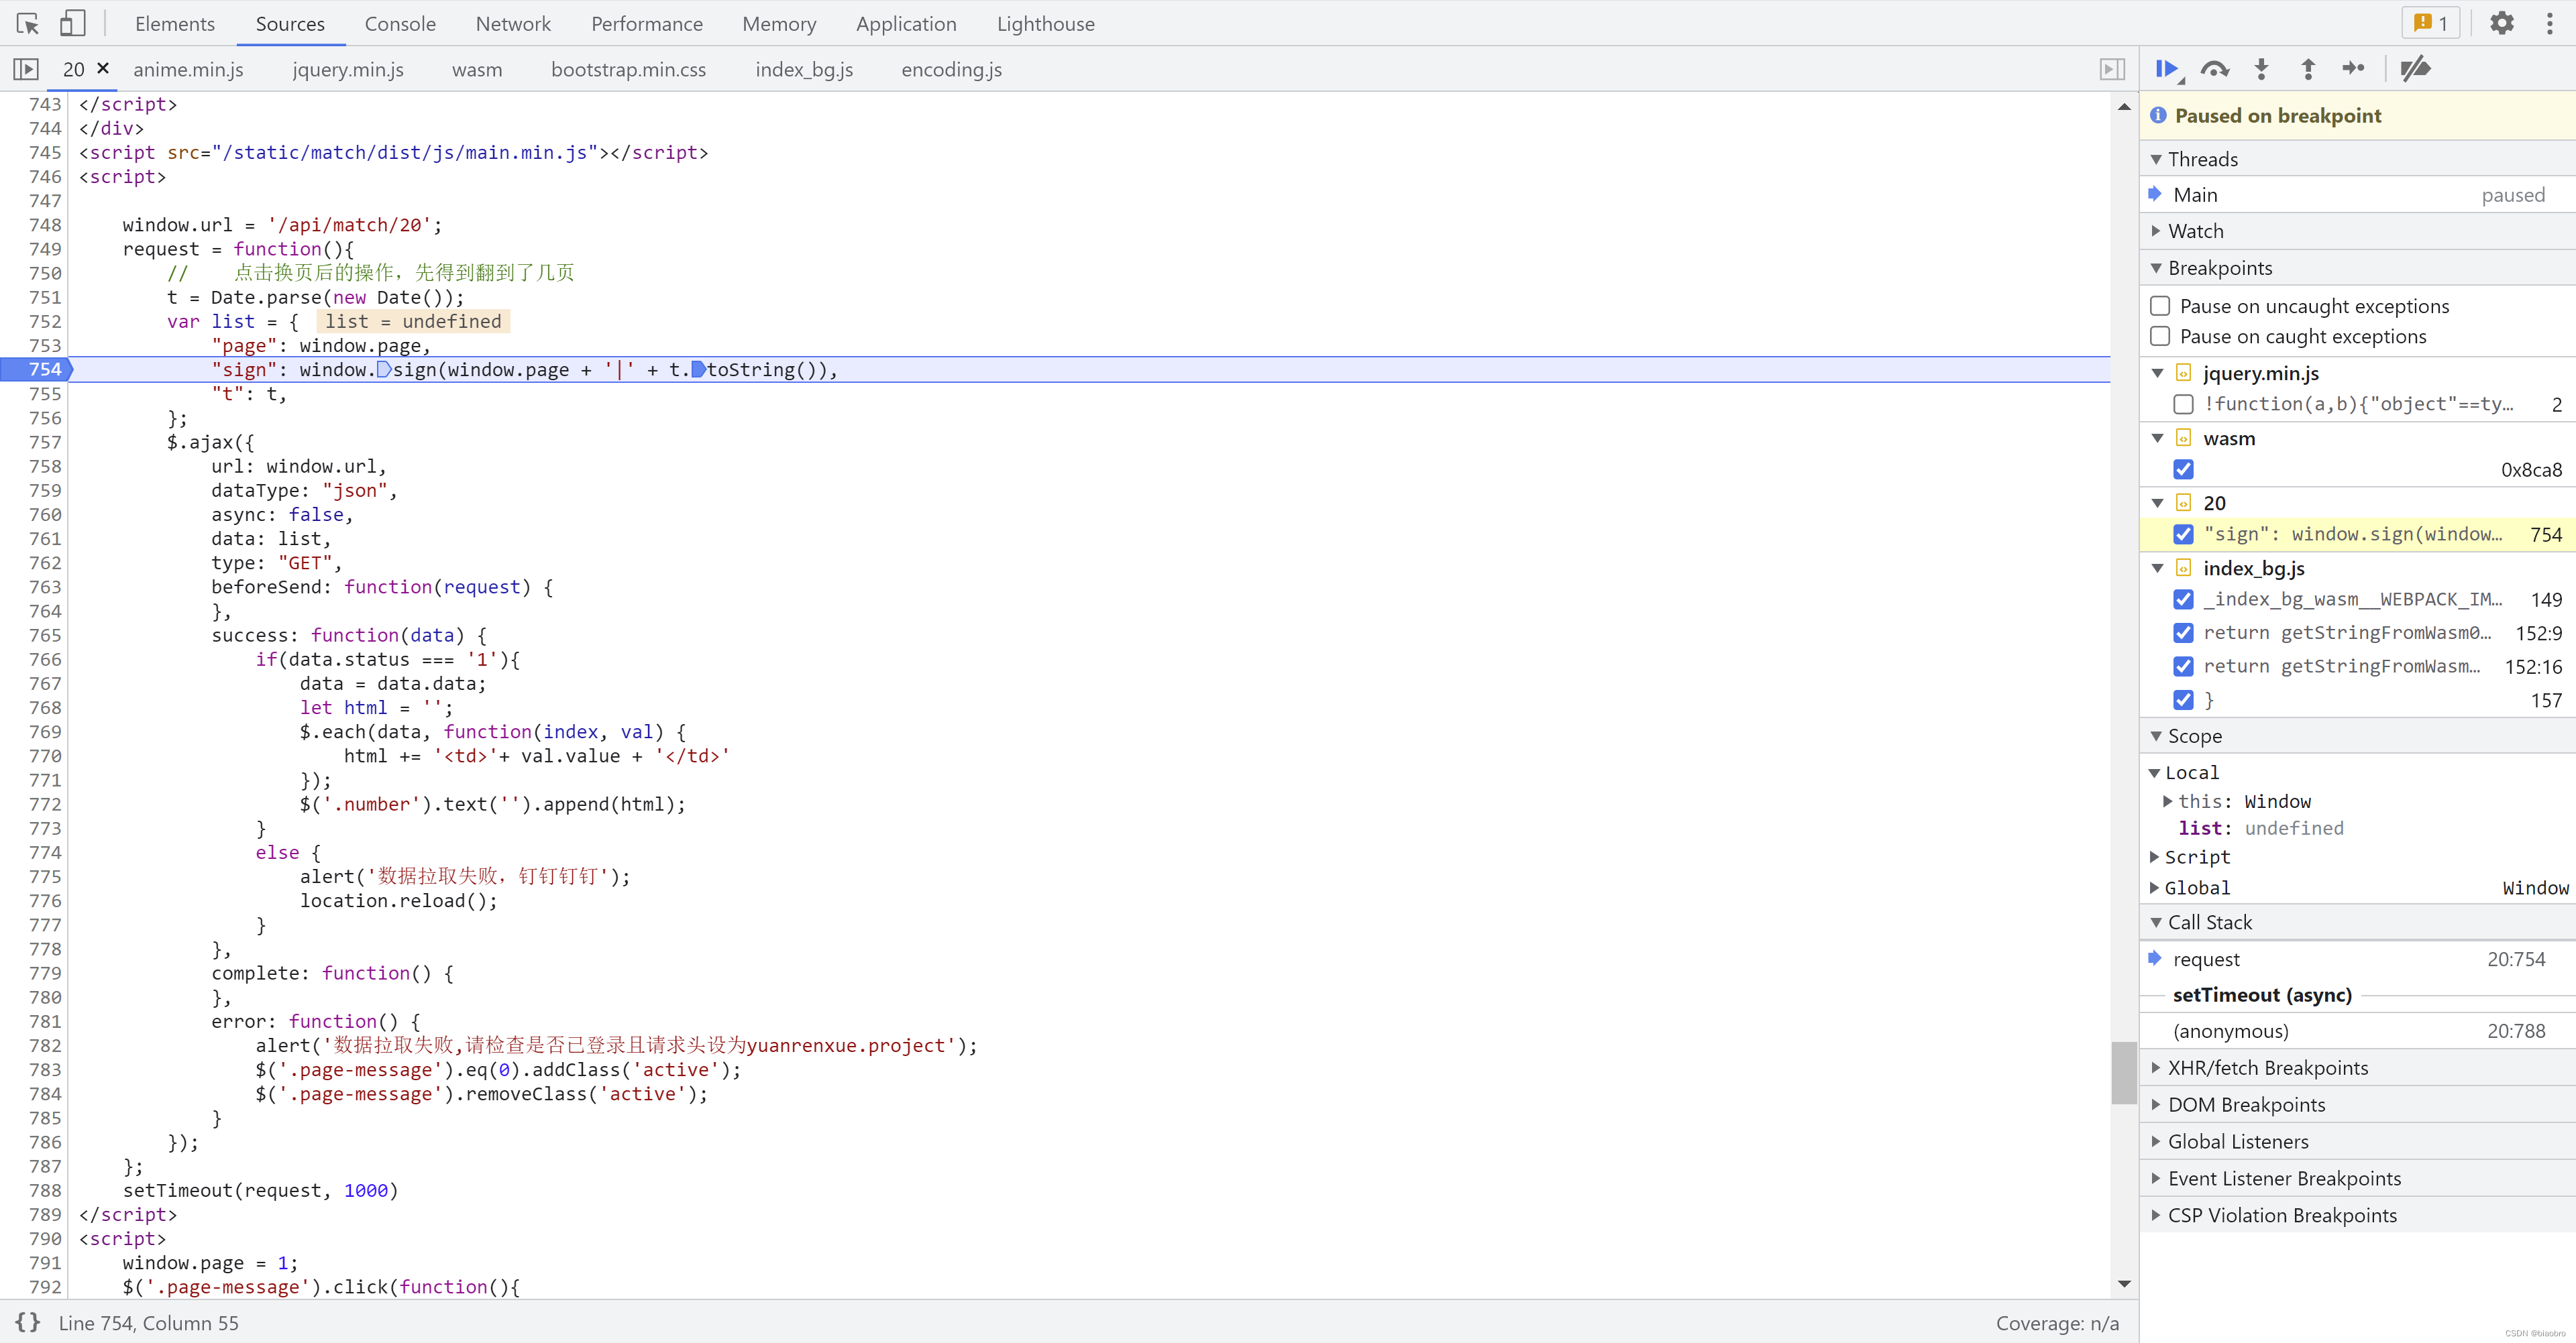
Task: Expand the Global scope
Action: pyautogui.click(x=2155, y=887)
